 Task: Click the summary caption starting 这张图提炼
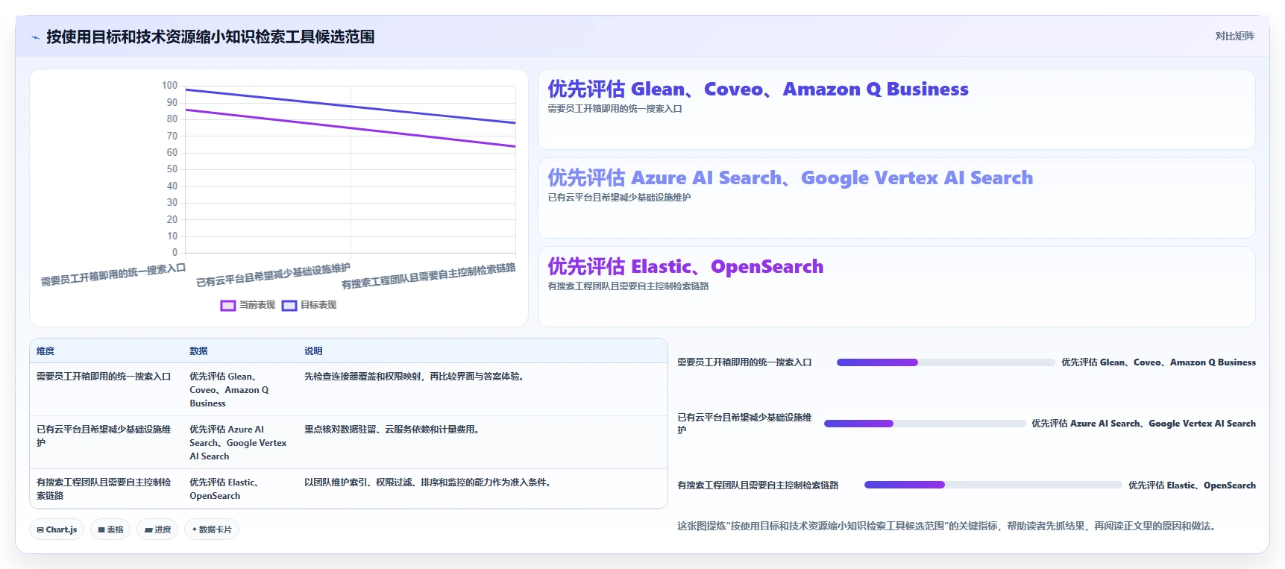coord(949,526)
